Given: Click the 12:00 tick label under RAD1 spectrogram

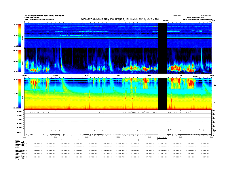Looking at the screenshot, I should point(118,76).
